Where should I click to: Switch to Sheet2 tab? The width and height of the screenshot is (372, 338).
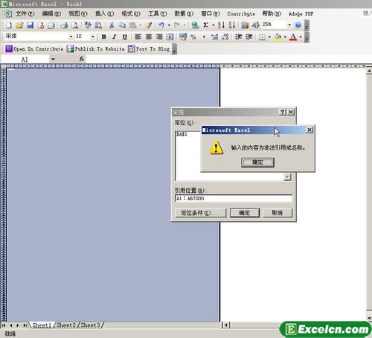point(65,325)
